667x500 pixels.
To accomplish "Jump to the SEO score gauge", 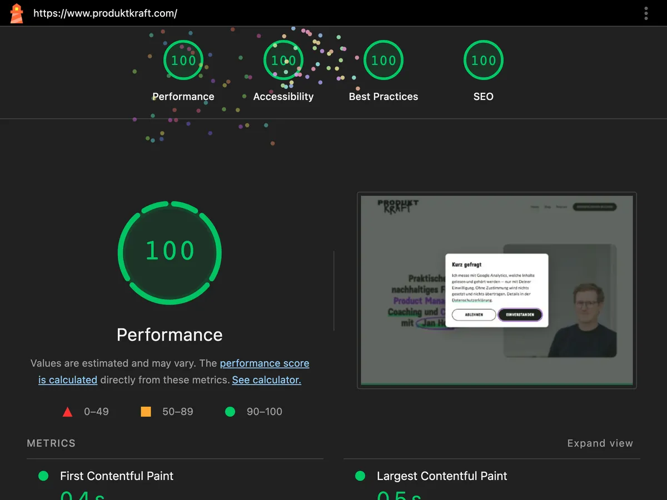I will (x=484, y=60).
